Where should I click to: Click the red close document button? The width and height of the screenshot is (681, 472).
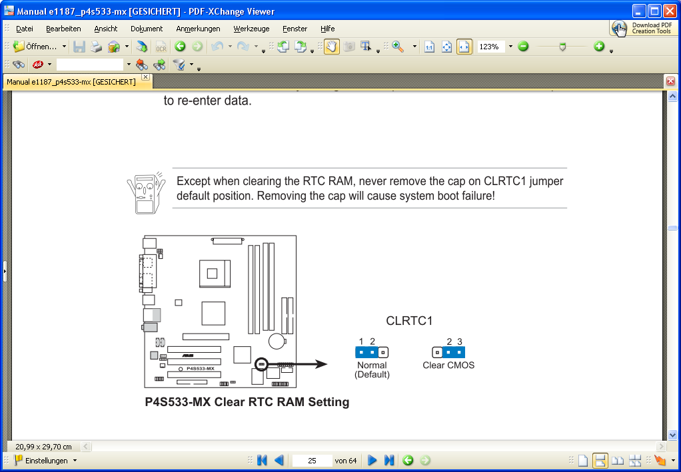[670, 81]
